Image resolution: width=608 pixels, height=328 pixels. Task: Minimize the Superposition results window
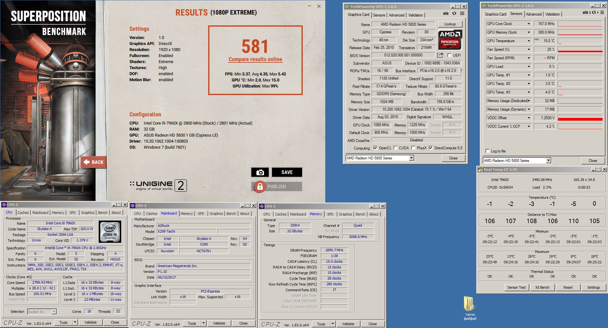click(309, 6)
